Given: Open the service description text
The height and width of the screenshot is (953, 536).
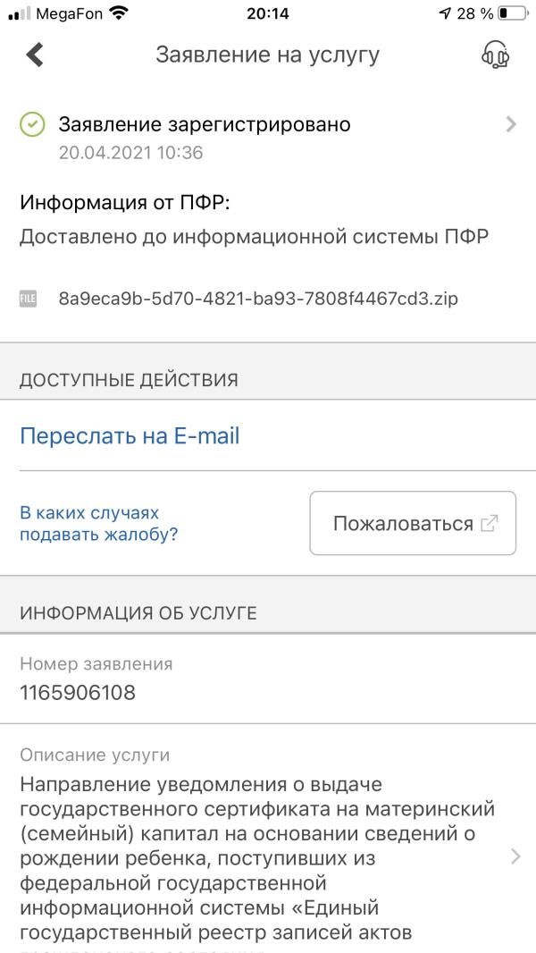Looking at the screenshot, I should point(257,858).
